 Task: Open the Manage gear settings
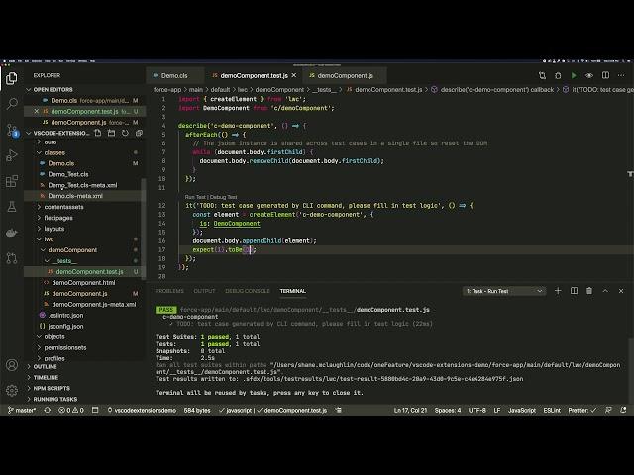[12, 391]
